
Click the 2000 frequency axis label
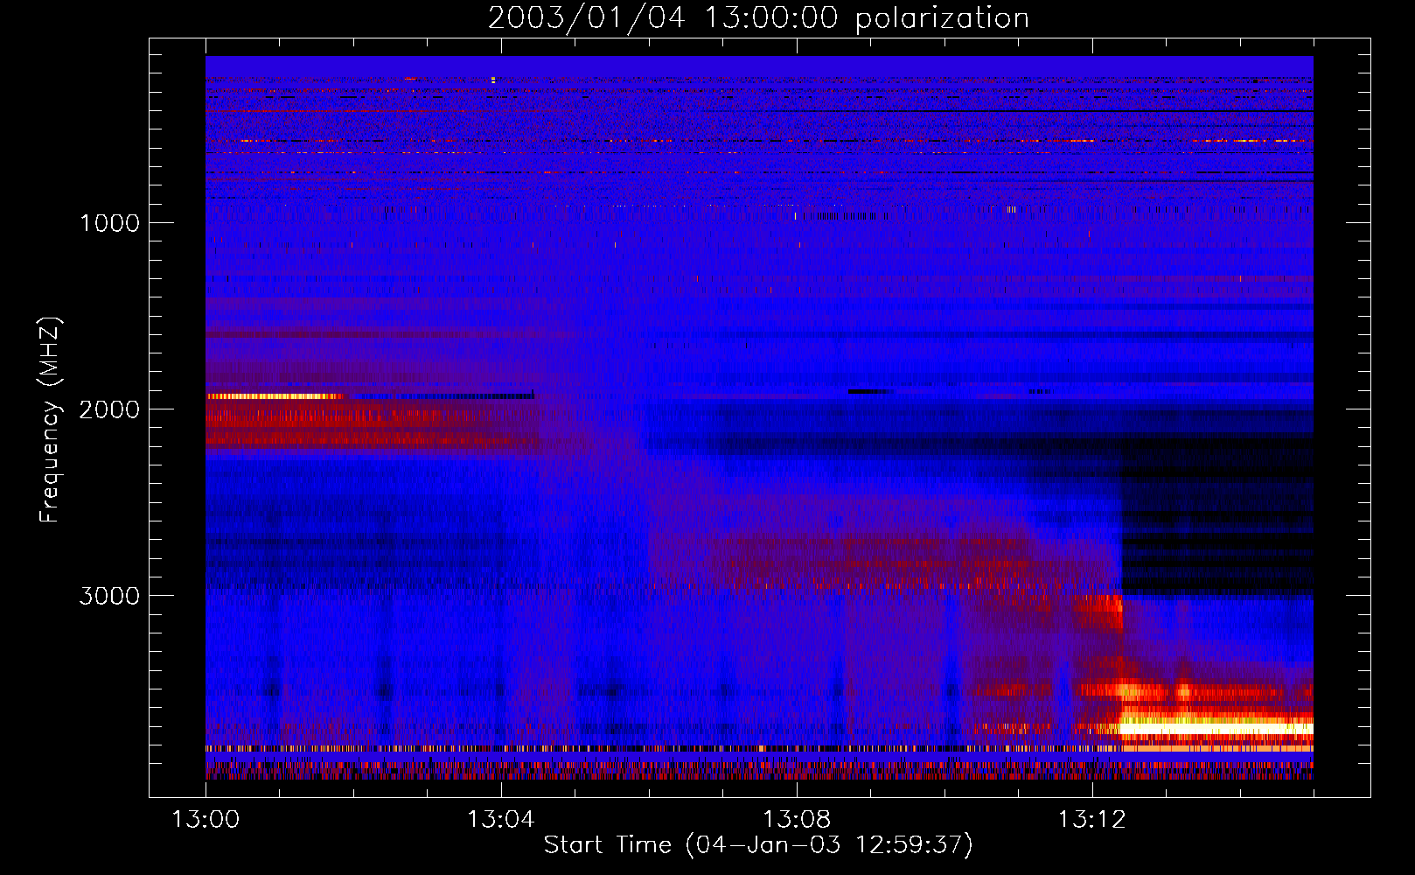pyautogui.click(x=109, y=409)
